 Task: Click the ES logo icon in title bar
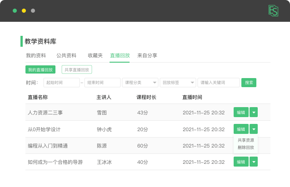[273, 10]
